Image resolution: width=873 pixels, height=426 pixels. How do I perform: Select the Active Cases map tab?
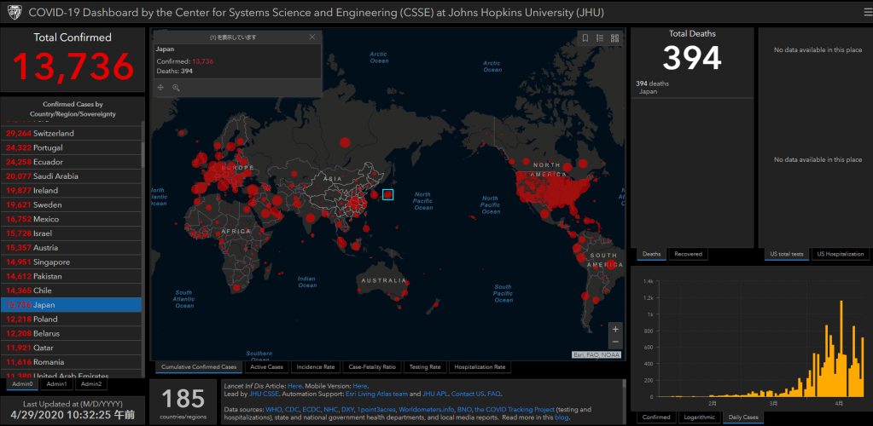(x=266, y=367)
